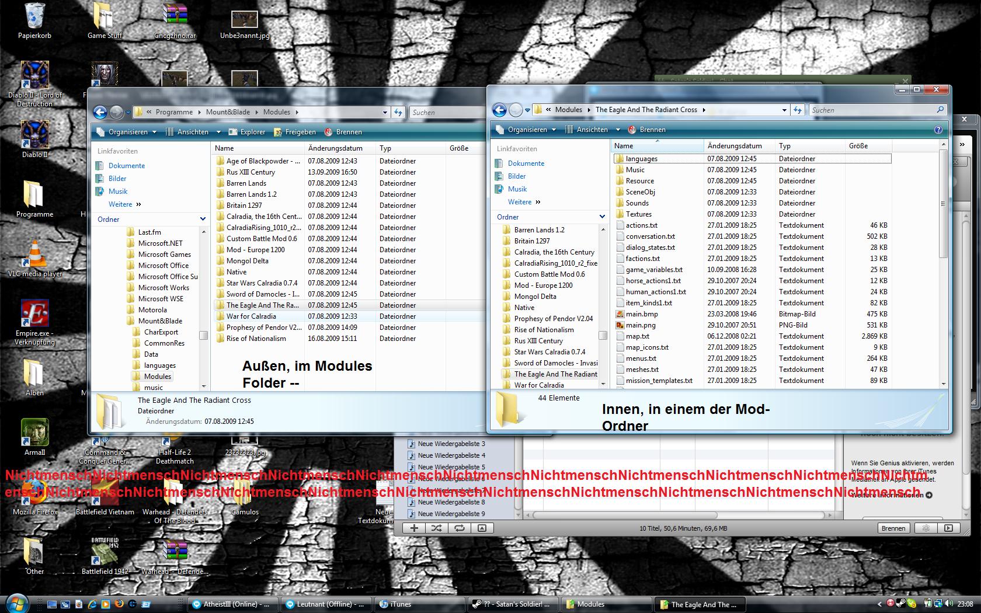Open the Camulos desktop folder
This screenshot has width=981, height=613.
point(245,496)
